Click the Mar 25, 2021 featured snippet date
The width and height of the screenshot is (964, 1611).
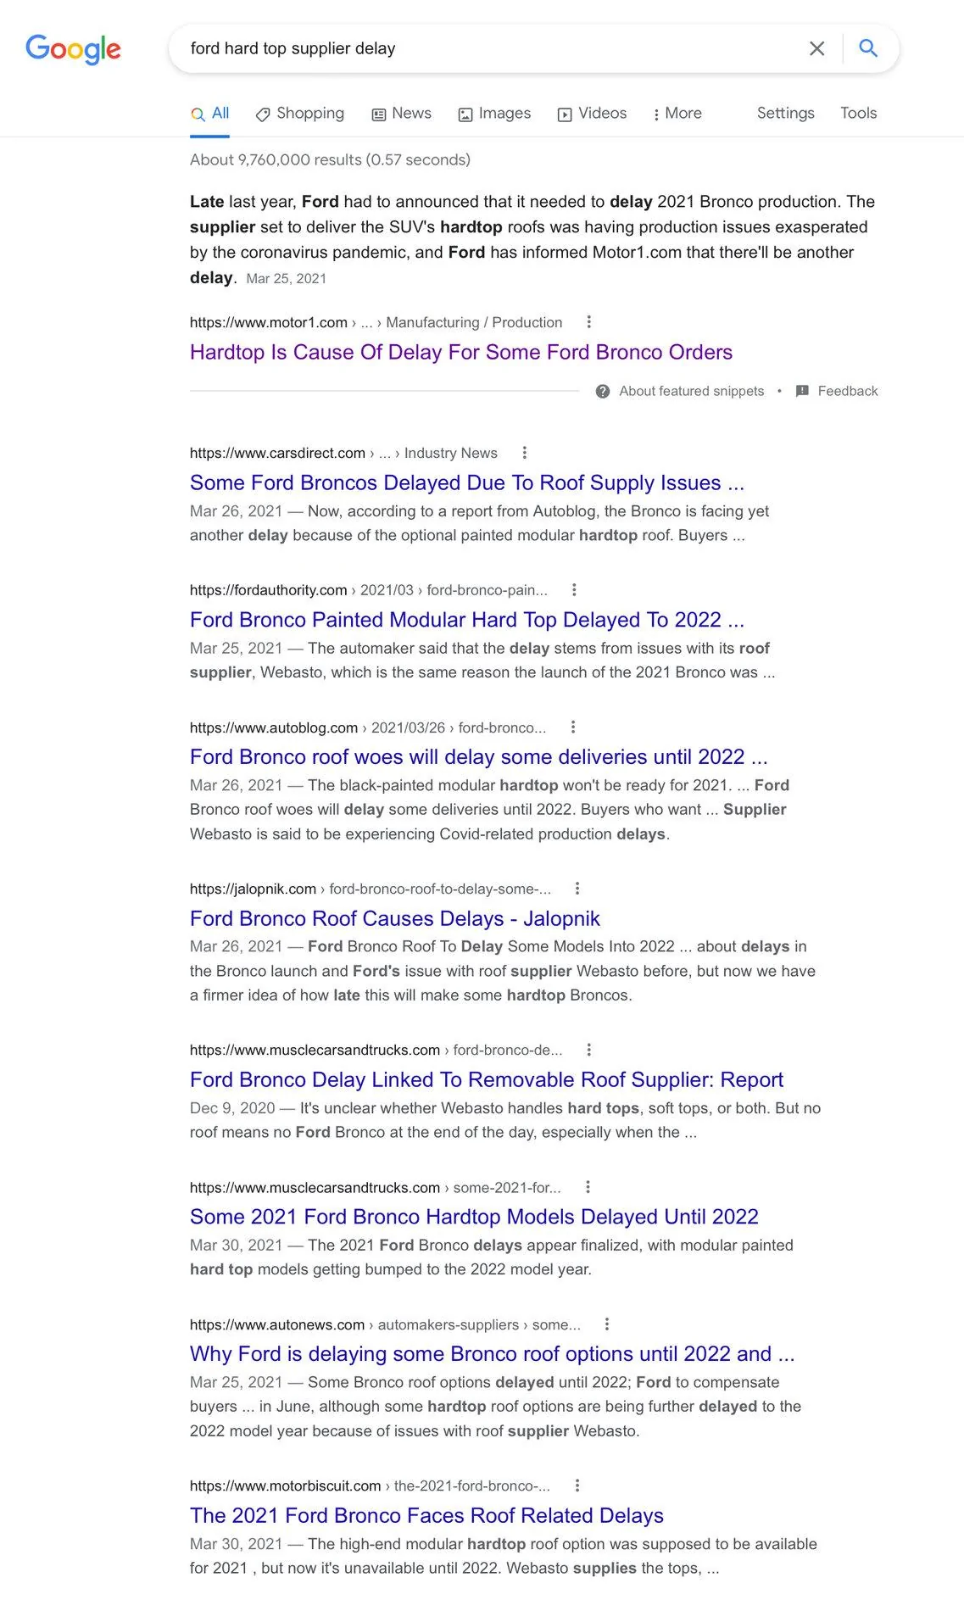[286, 278]
